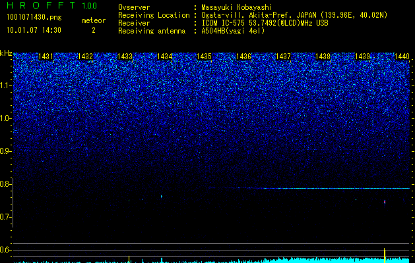Click the 0.9 kHz frequency axis label
Screen dimensions: 415x263
click(x=5, y=151)
